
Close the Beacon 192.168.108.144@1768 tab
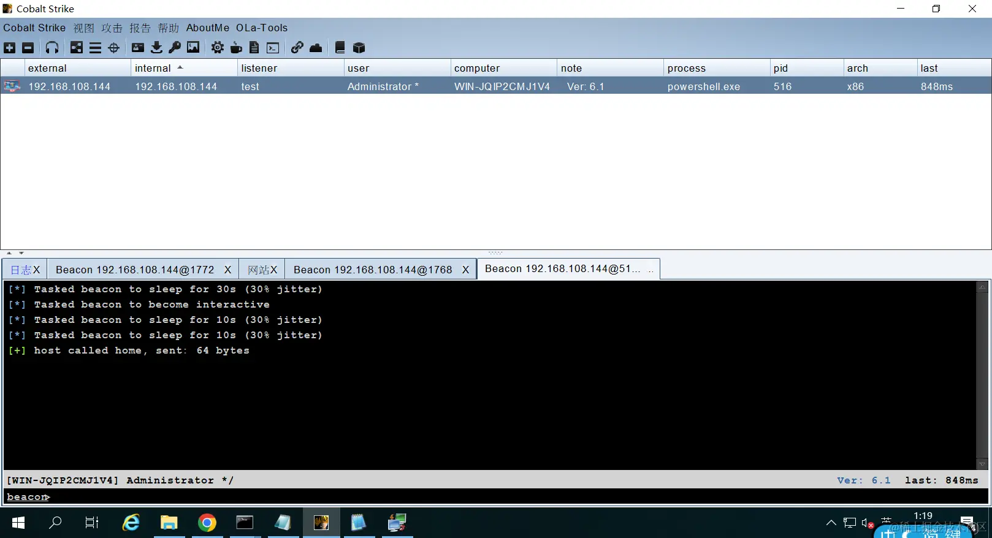click(x=465, y=270)
